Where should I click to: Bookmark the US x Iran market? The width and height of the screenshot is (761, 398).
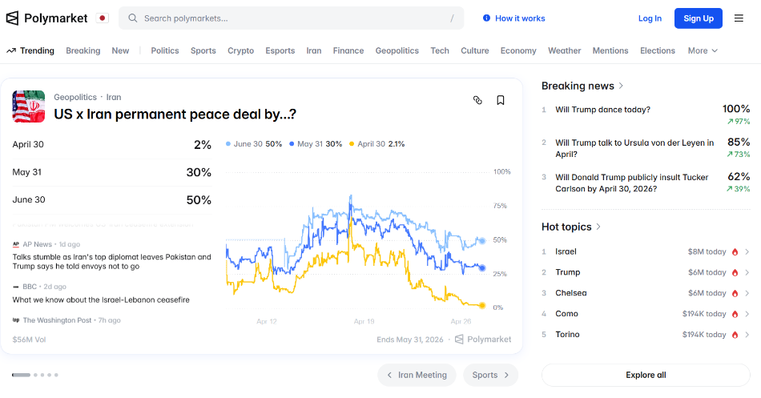point(501,100)
